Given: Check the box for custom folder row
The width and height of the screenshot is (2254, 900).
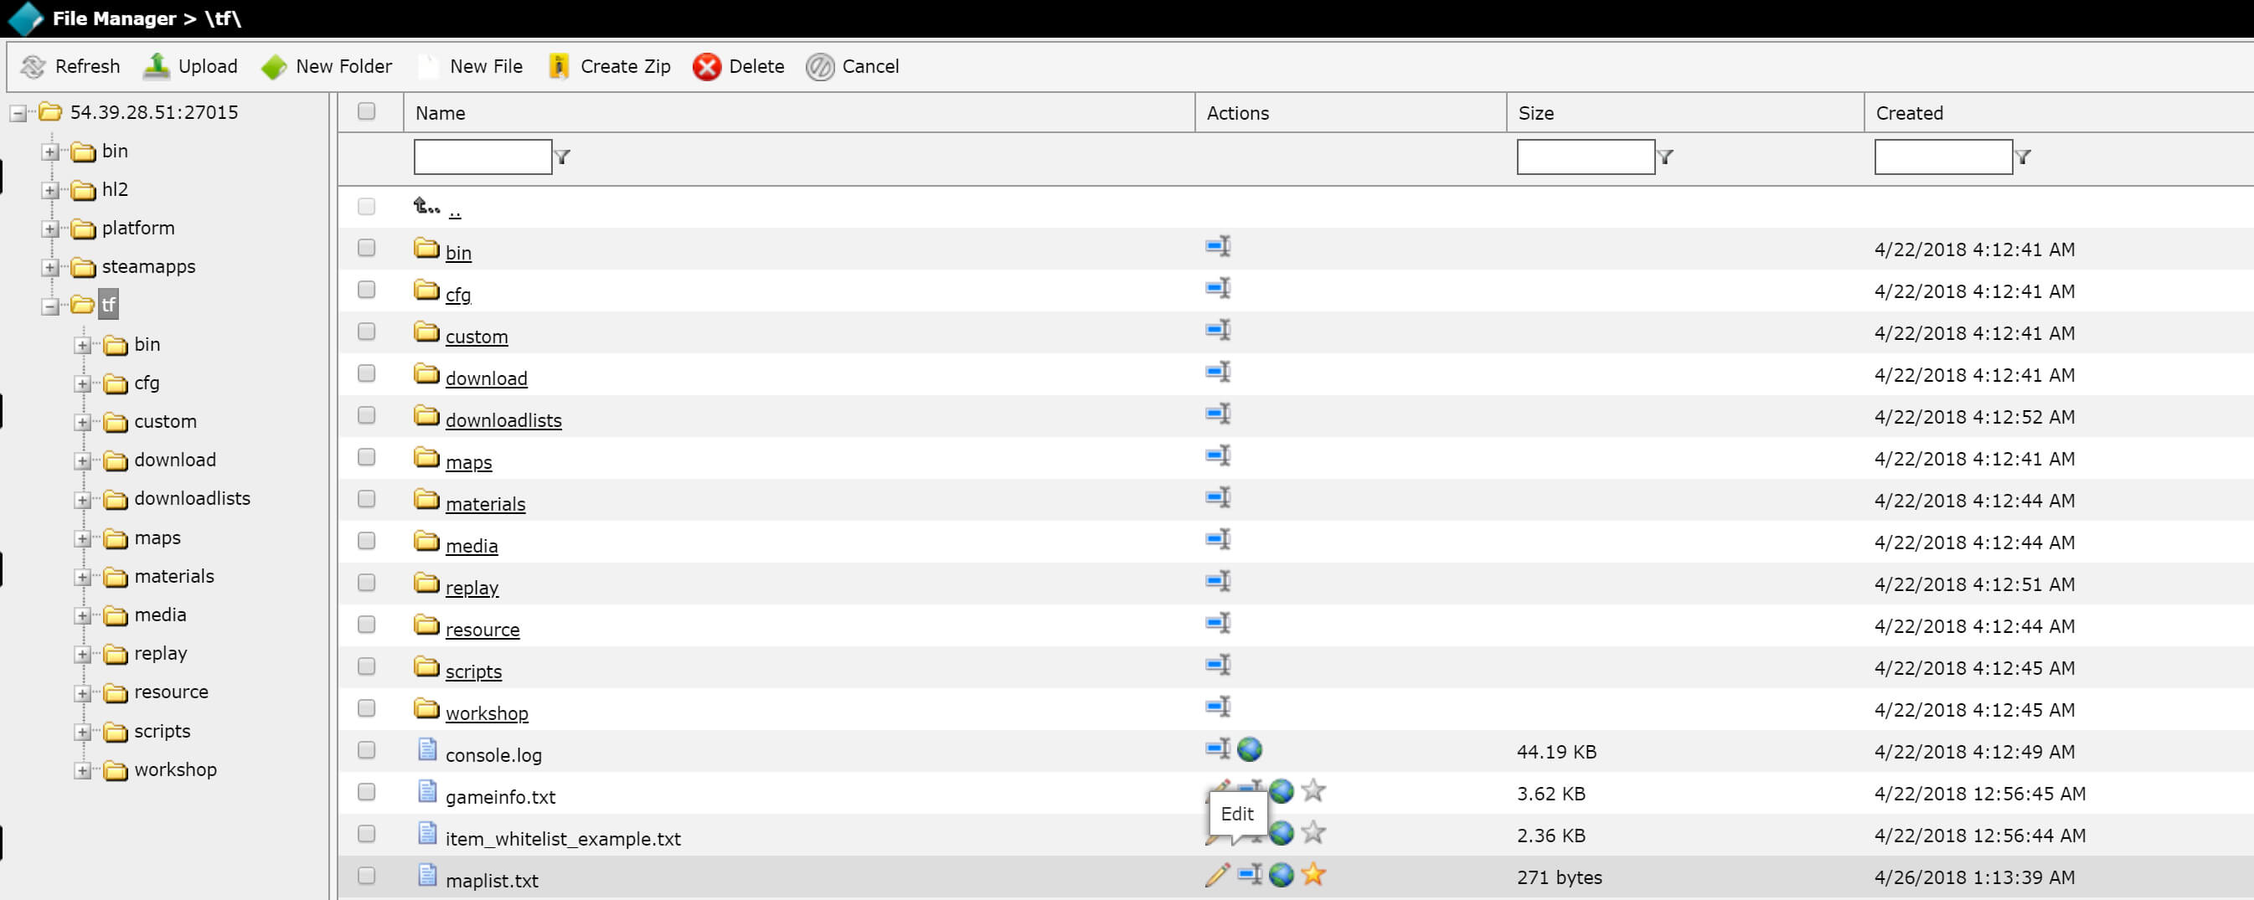Looking at the screenshot, I should 367,332.
